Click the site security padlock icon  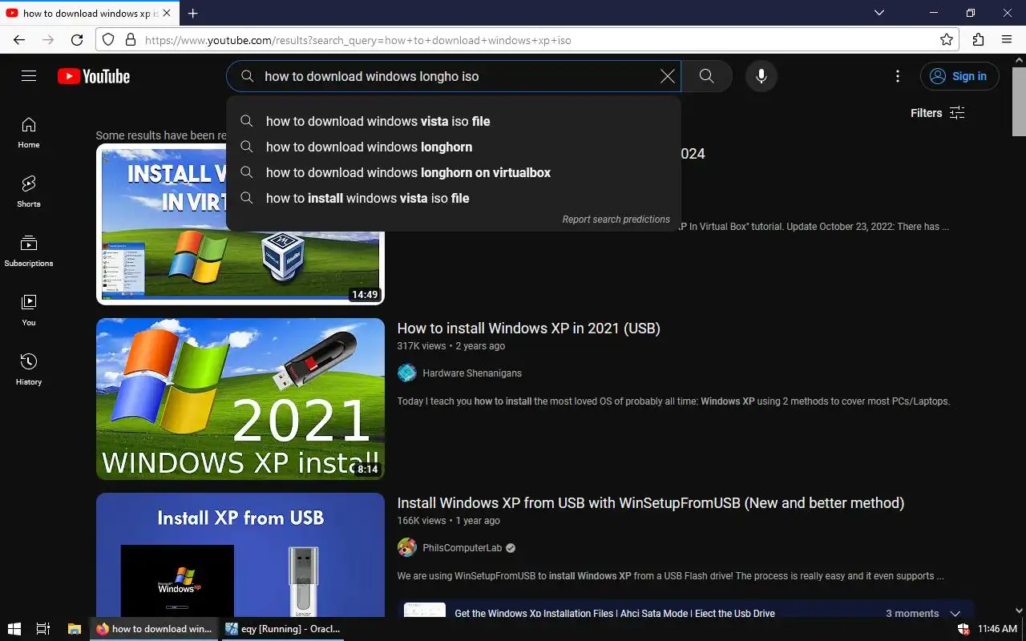click(130, 40)
